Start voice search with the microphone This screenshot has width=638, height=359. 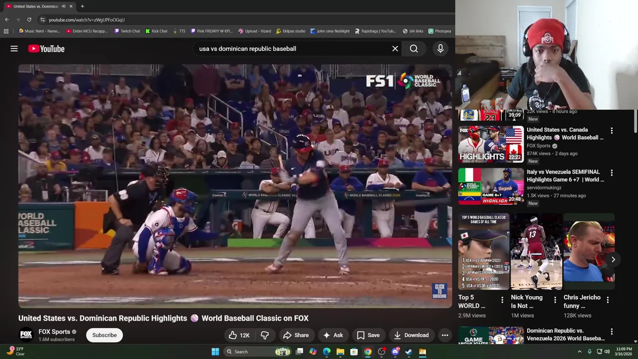click(440, 48)
